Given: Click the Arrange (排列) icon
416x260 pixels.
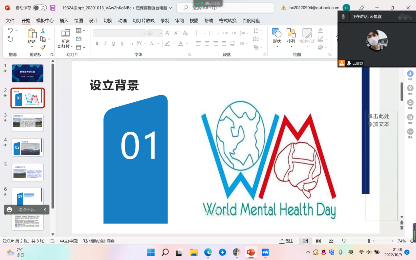Looking at the screenshot, I should 291,36.
